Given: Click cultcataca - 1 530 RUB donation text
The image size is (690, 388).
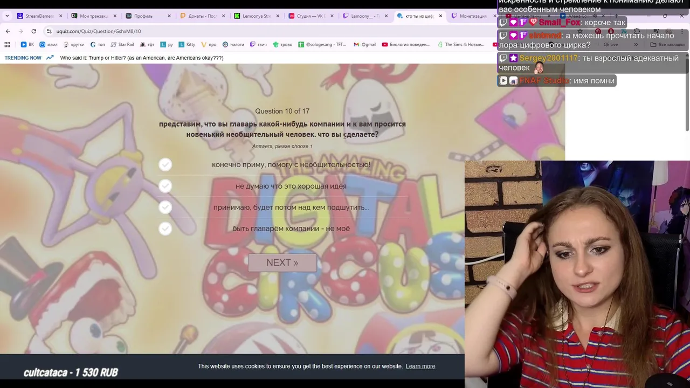Looking at the screenshot, I should [71, 372].
